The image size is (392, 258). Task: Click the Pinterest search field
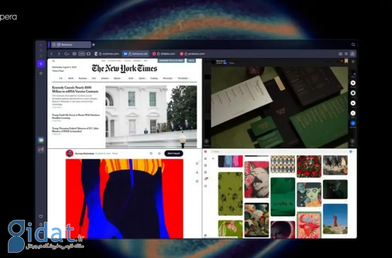click(x=275, y=152)
